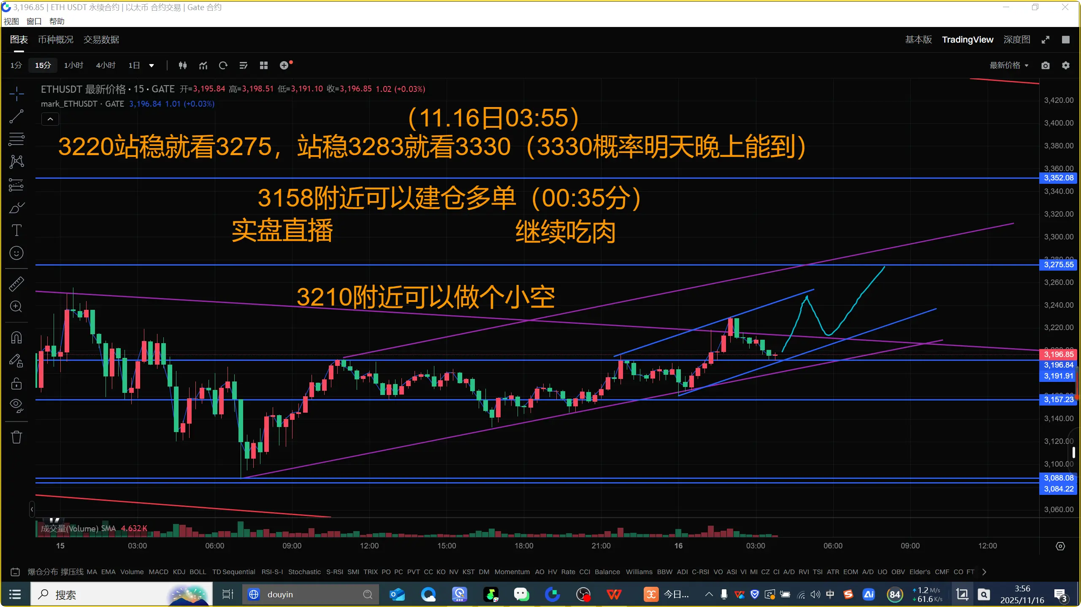
Task: Take a chart snapshot with camera icon
Action: coord(1045,65)
